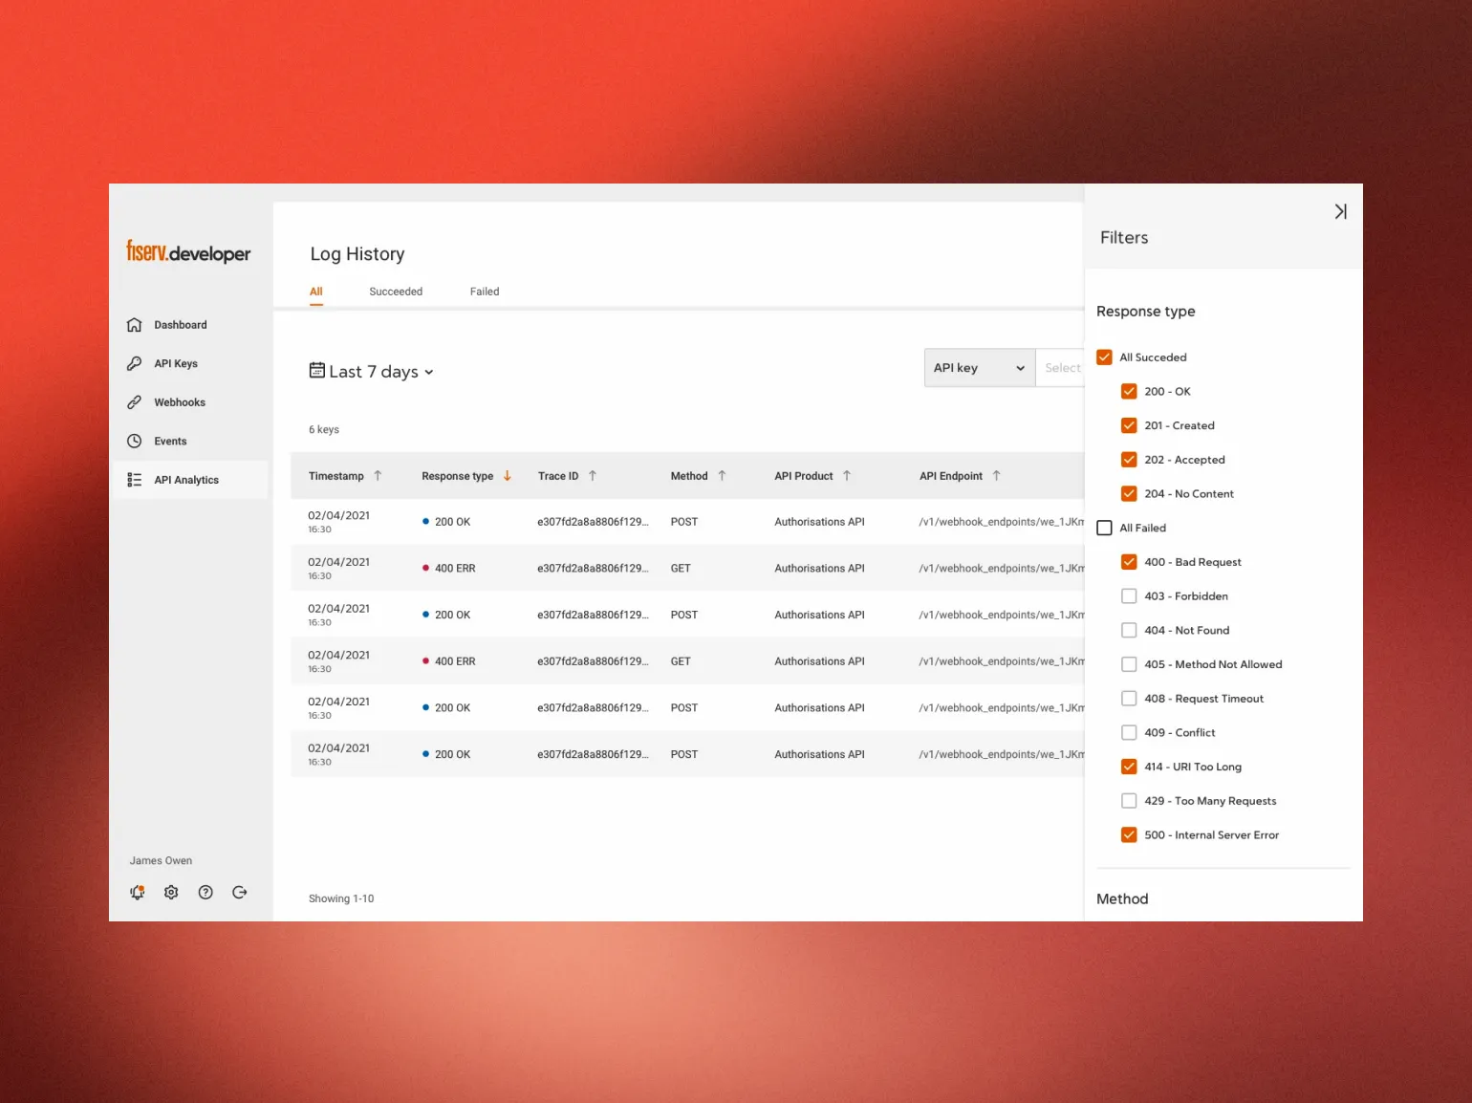The image size is (1472, 1103).
Task: Check 409 - Conflict filter
Action: (x=1129, y=732)
